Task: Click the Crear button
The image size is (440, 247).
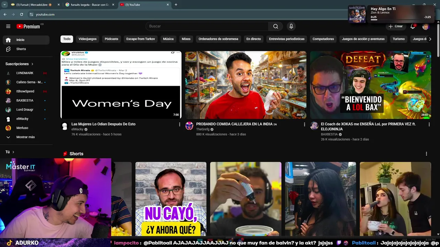Action: pos(396,26)
